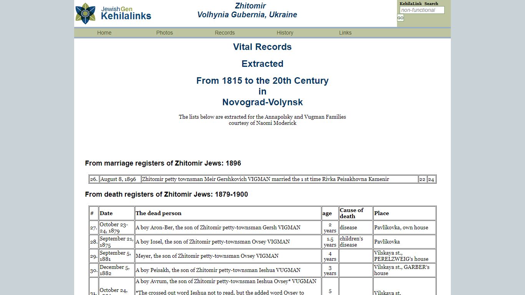The width and height of the screenshot is (525, 295).
Task: Click the 'Place' column header
Action: tap(404, 213)
